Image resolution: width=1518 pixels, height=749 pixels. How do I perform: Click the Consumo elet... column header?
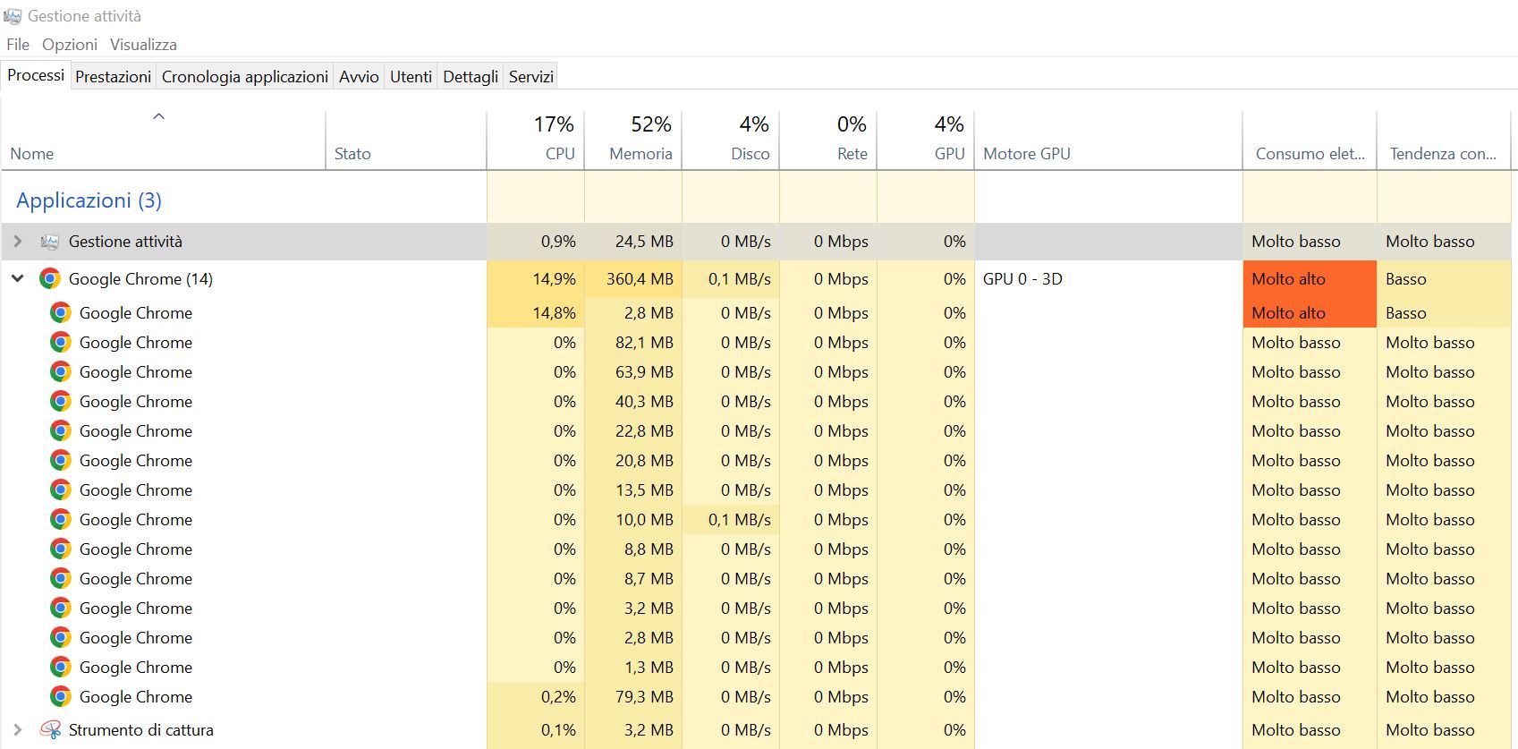(x=1310, y=140)
